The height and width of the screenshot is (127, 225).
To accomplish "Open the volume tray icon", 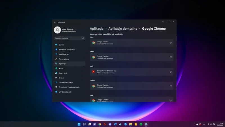I will pos(211,124).
